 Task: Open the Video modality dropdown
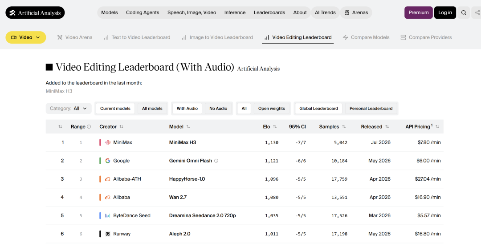pyautogui.click(x=26, y=37)
